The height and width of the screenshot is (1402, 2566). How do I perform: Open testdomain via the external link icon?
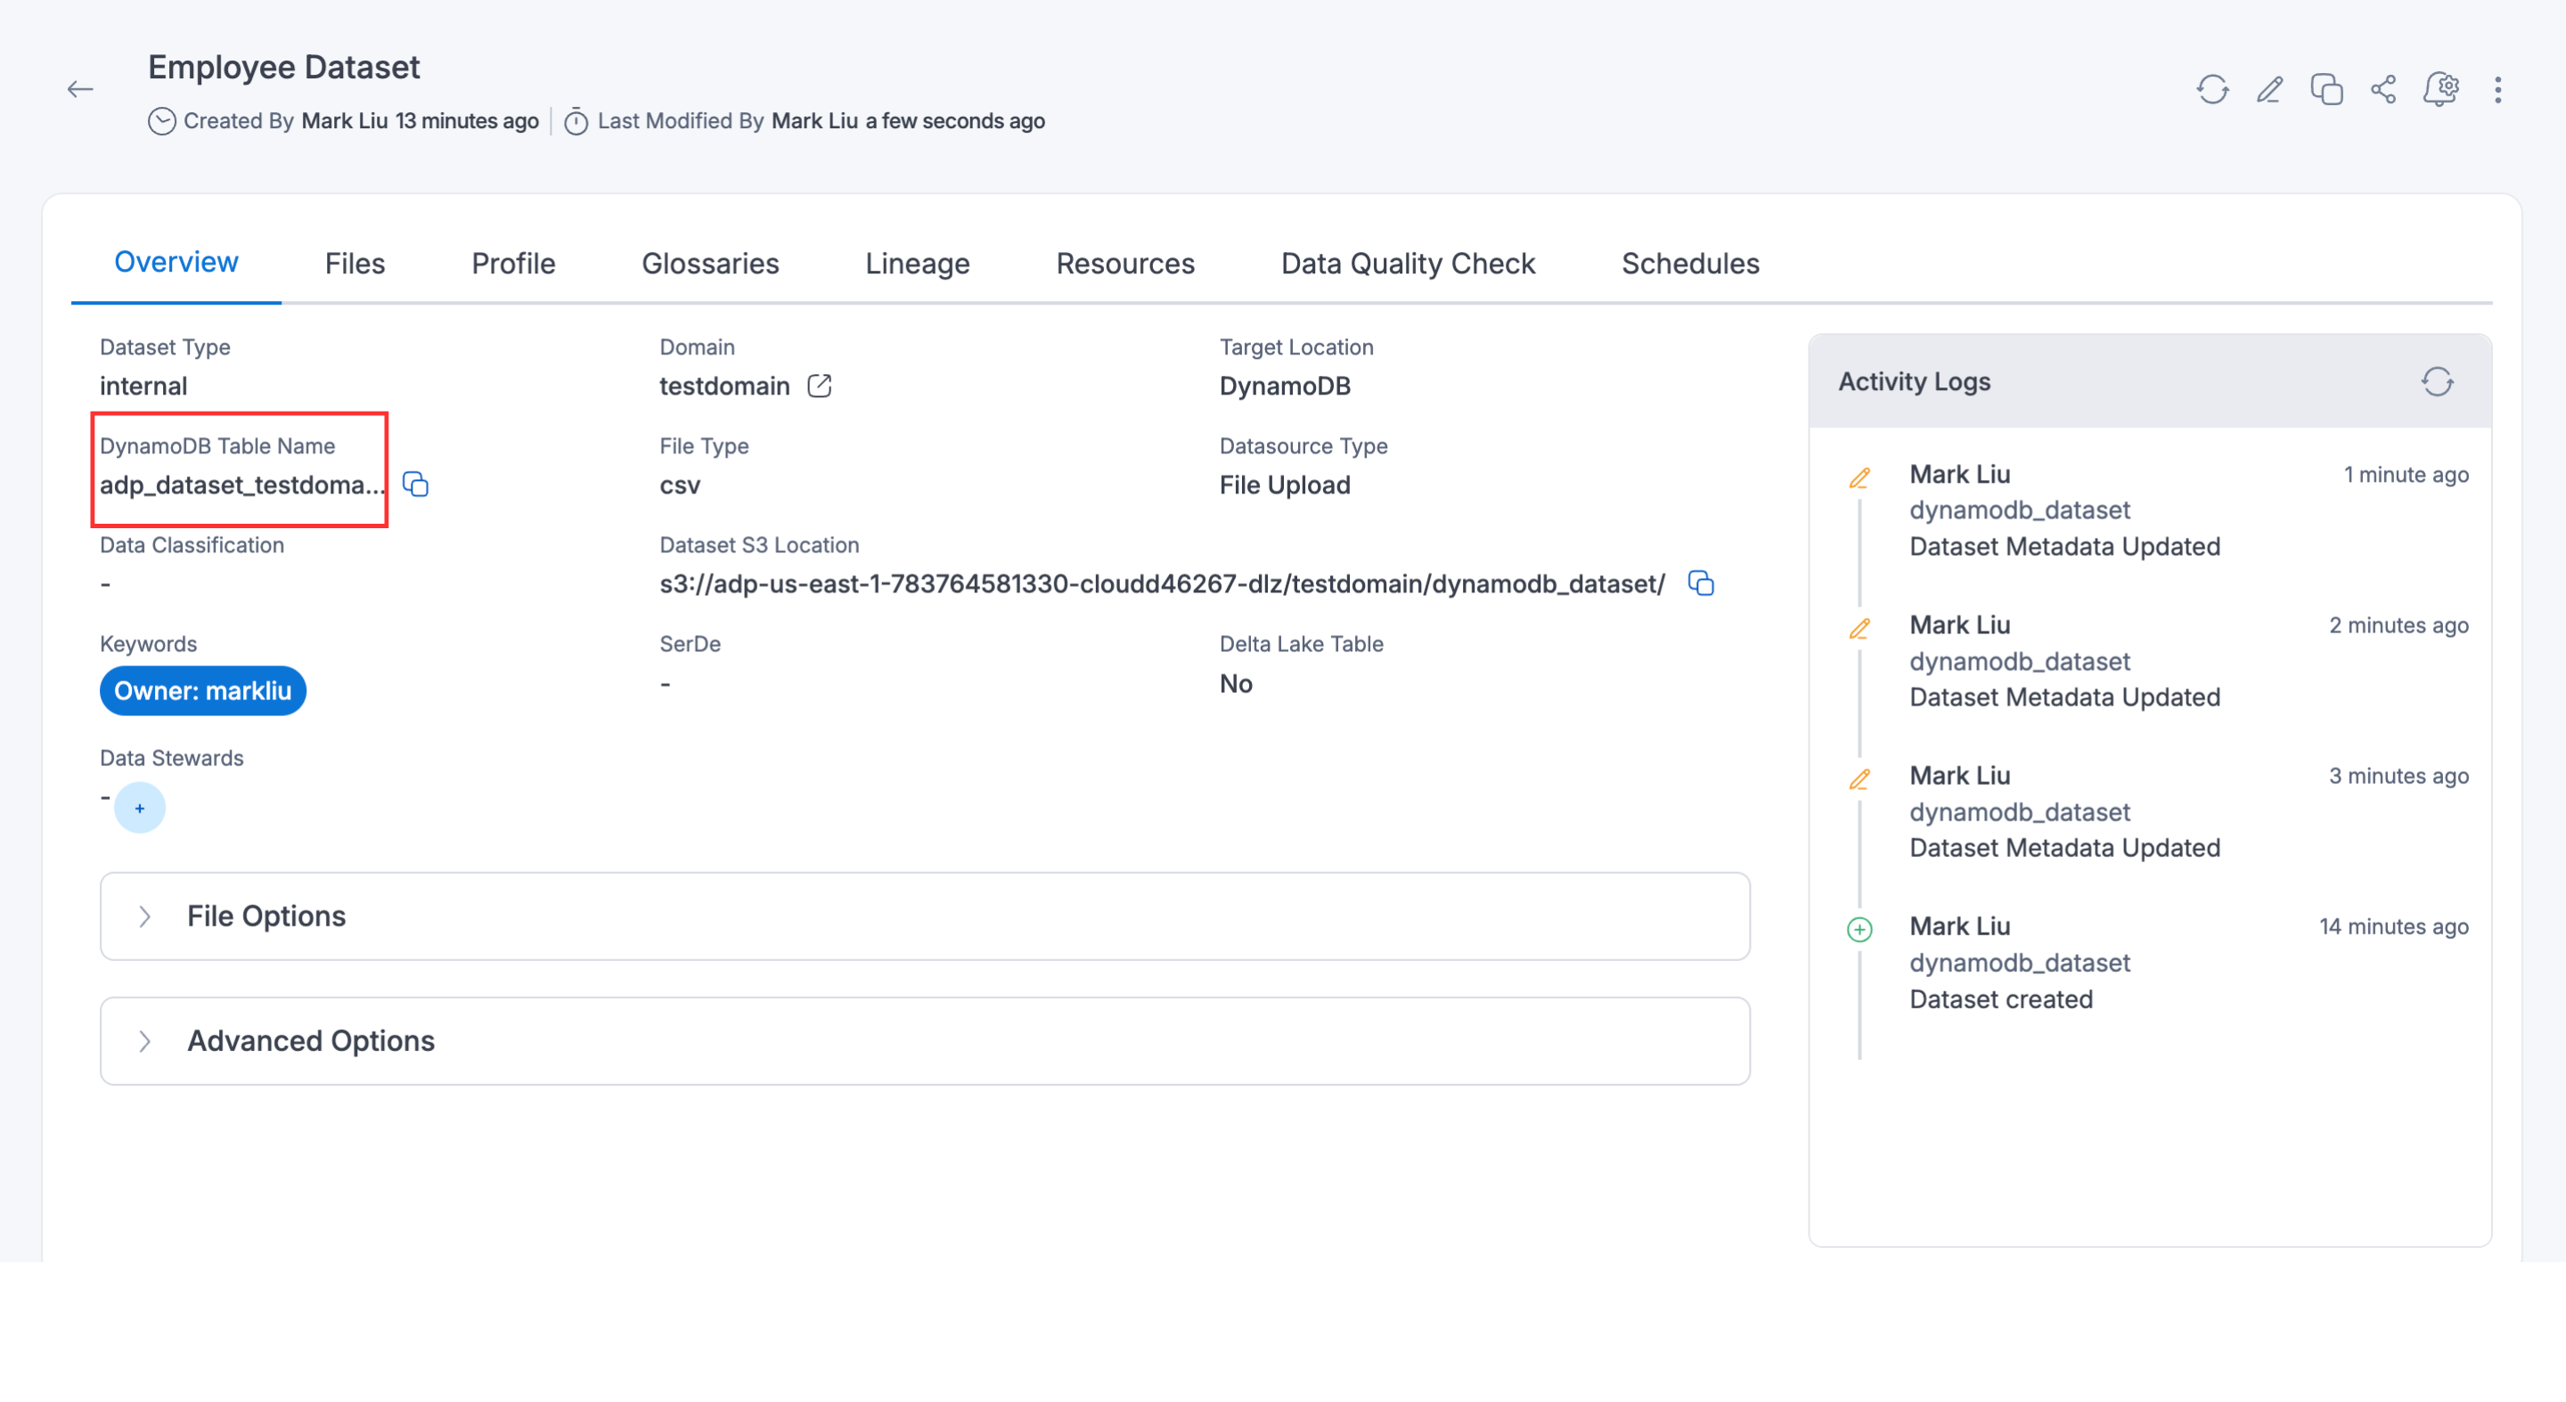tap(819, 386)
